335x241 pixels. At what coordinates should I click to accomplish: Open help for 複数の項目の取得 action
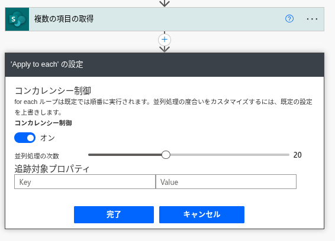tap(289, 19)
